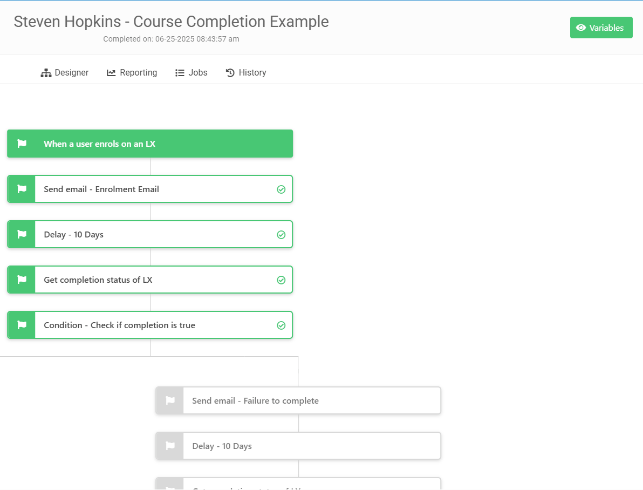
Task: Click the Variables button
Action: pos(601,28)
